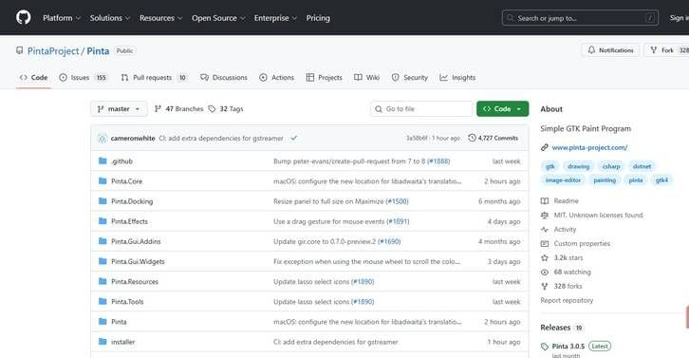This screenshot has height=358, width=689.
Task: Open pull request #1888 link
Action: point(438,161)
